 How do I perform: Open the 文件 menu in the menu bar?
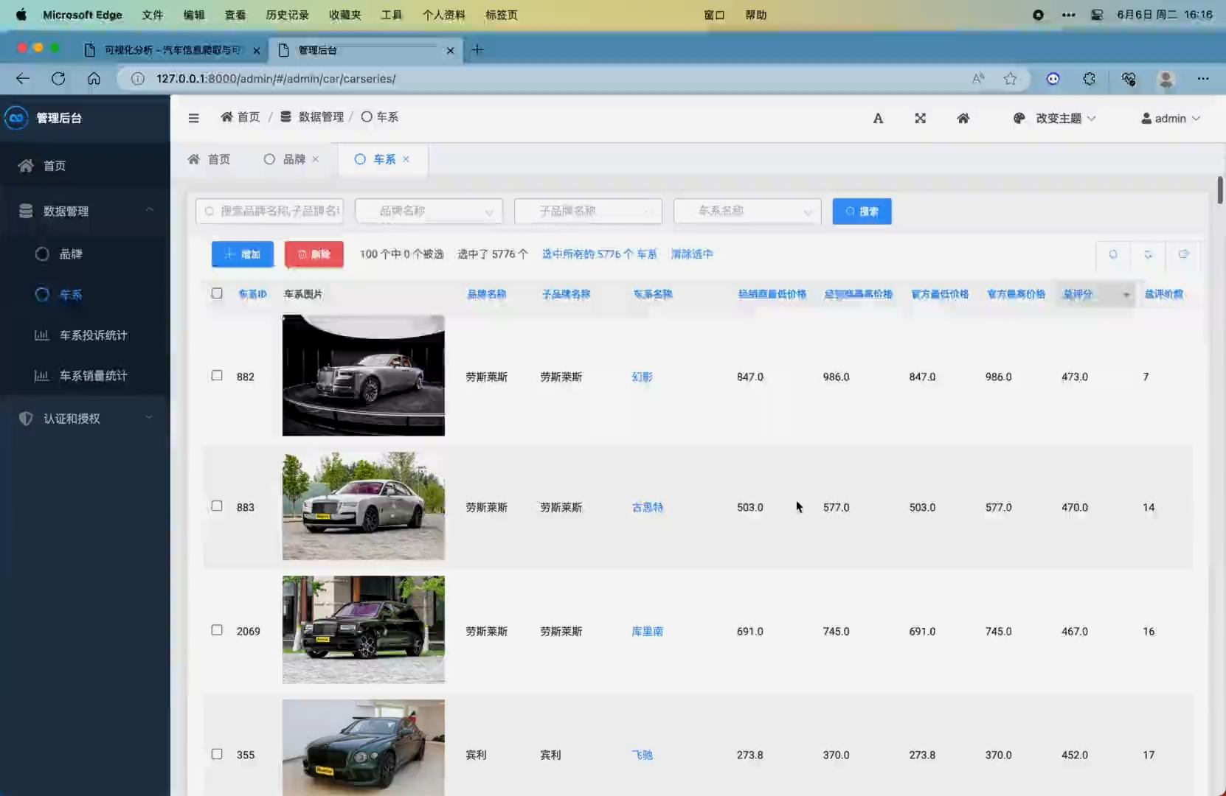click(x=153, y=15)
